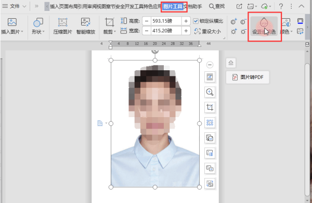Switch to the 审阅 (Review) tab

click(92, 7)
